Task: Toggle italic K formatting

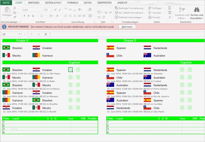Action: [29, 16]
